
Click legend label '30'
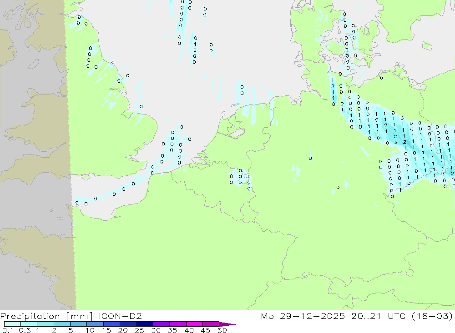click(x=156, y=330)
